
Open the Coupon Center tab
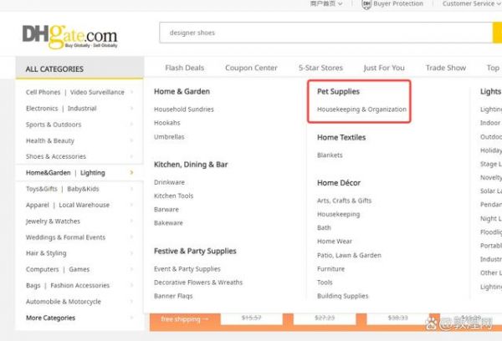(x=251, y=68)
